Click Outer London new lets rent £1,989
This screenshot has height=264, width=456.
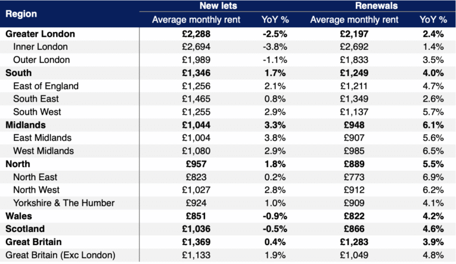196,59
